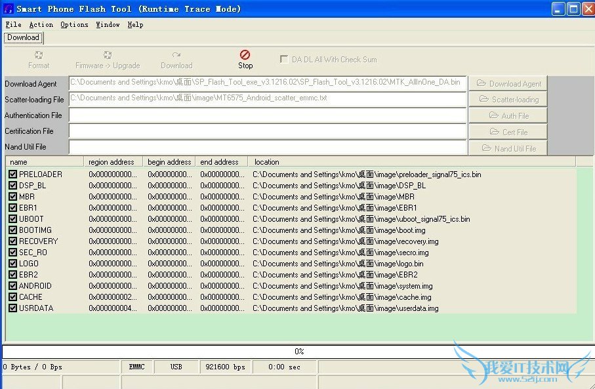Click the Download arrow toolbar icon
This screenshot has width=595, height=389.
(x=176, y=56)
